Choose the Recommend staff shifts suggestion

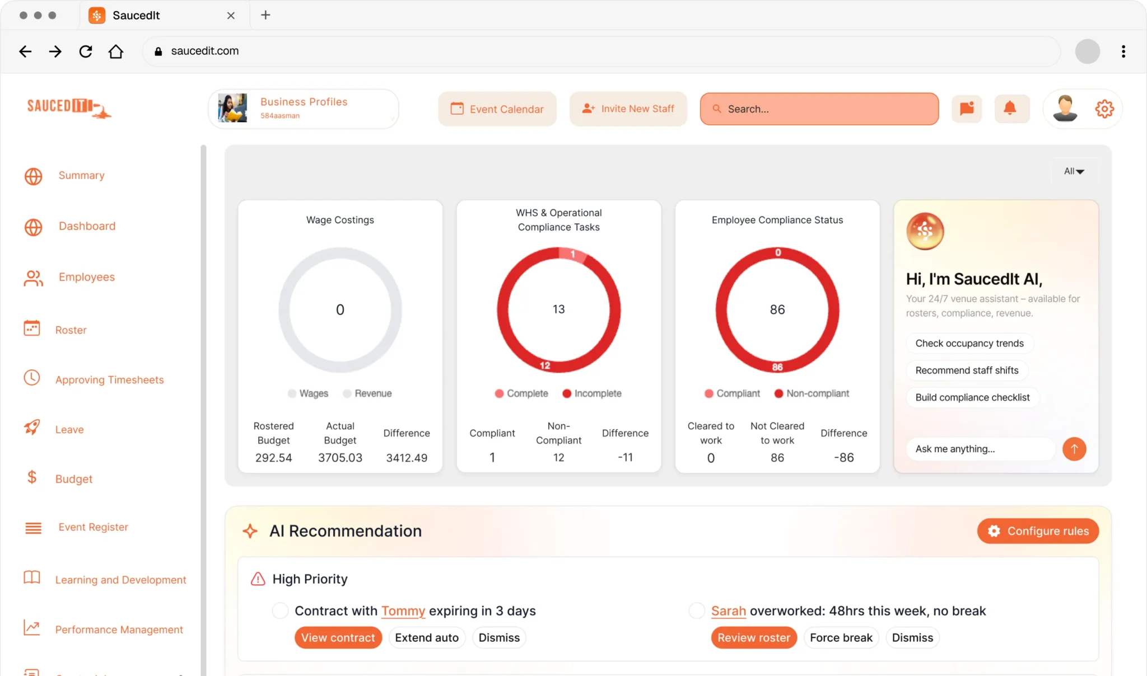(x=967, y=370)
